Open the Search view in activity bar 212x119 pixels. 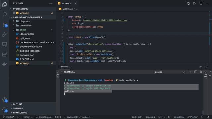click(x=5, y=14)
